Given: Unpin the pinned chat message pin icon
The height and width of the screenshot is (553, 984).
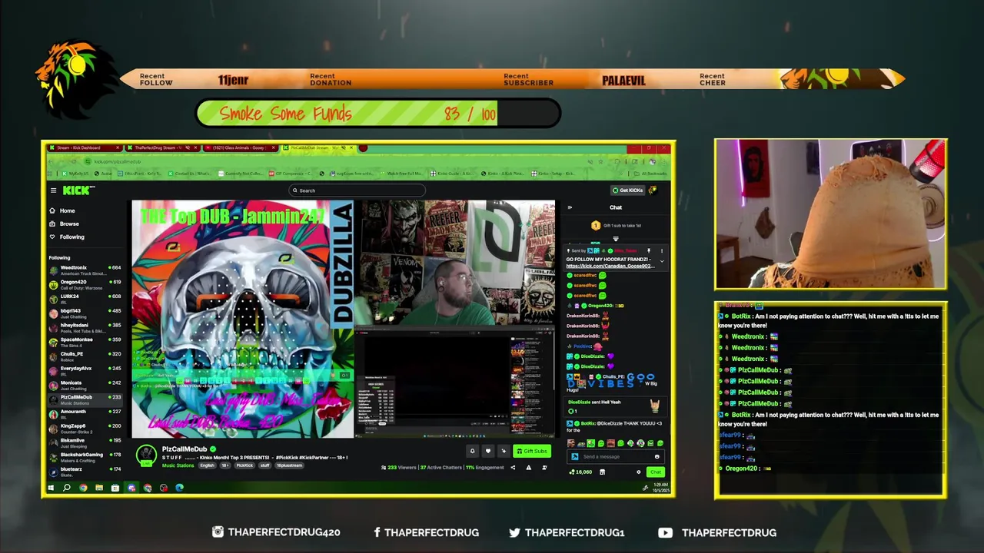Looking at the screenshot, I should [649, 250].
